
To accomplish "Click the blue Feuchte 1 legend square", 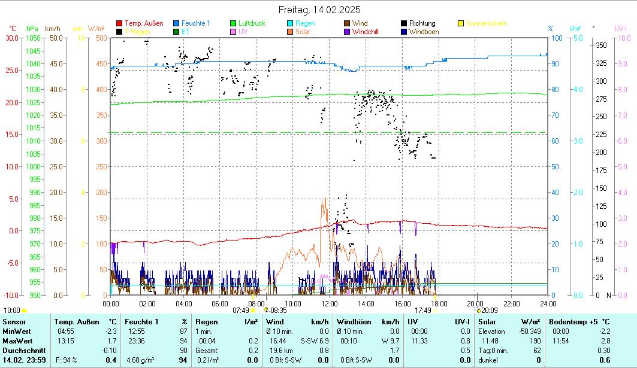I will pyautogui.click(x=176, y=23).
